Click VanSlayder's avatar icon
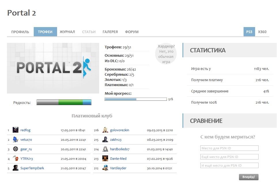This screenshot has height=192, width=277. point(105,168)
